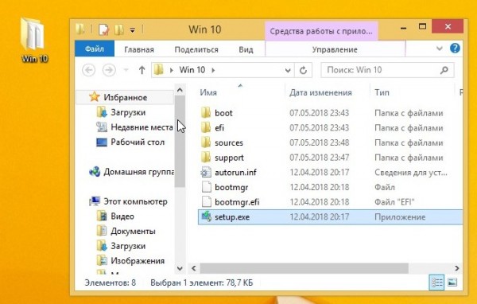Select Этот компьютер in the navigation pane
Screen dimensions: 477x304
(128, 201)
